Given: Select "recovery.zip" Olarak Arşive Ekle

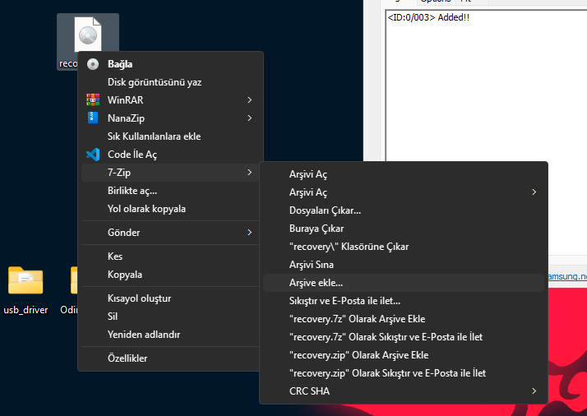Looking at the screenshot, I should click(358, 355).
